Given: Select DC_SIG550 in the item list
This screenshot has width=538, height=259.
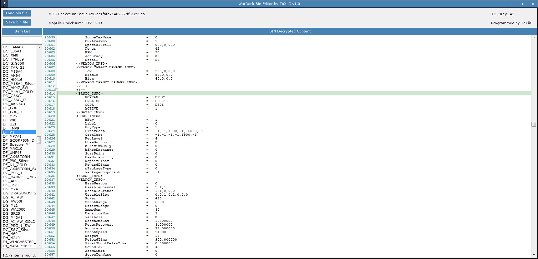Looking at the screenshot, I should [x=13, y=63].
